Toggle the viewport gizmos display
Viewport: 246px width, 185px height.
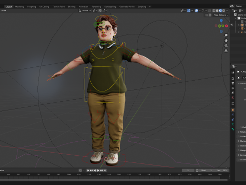189,11
